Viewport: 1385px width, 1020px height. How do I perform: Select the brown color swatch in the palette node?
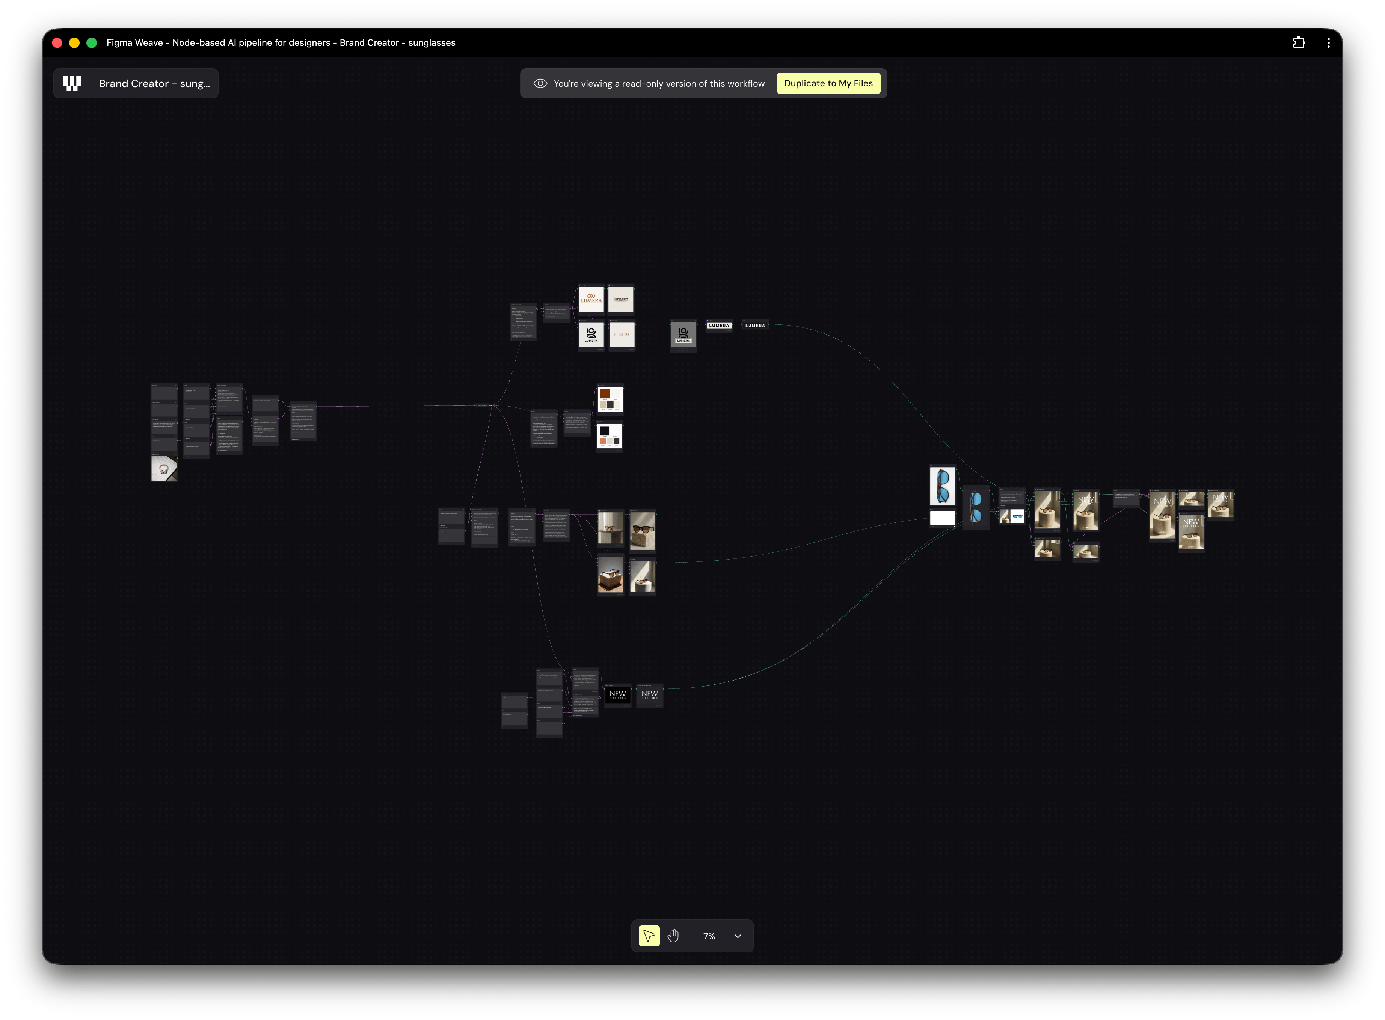[605, 394]
